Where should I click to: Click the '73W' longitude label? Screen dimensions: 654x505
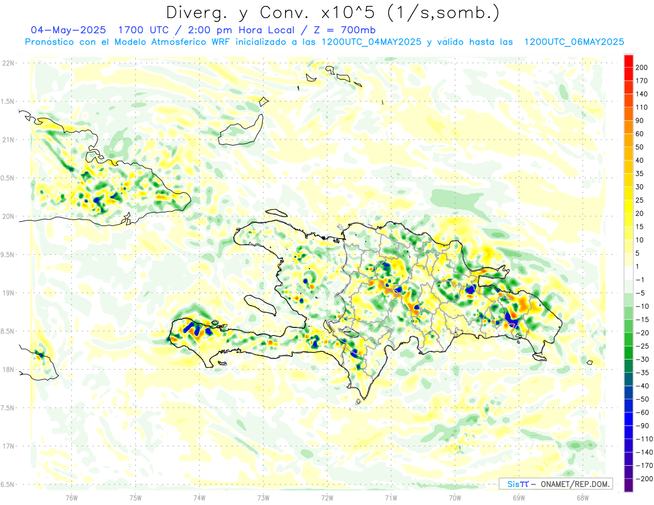click(263, 497)
